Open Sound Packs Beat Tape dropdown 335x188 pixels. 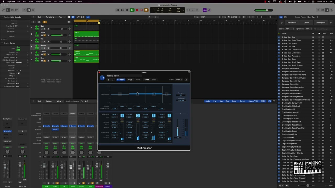312,17
